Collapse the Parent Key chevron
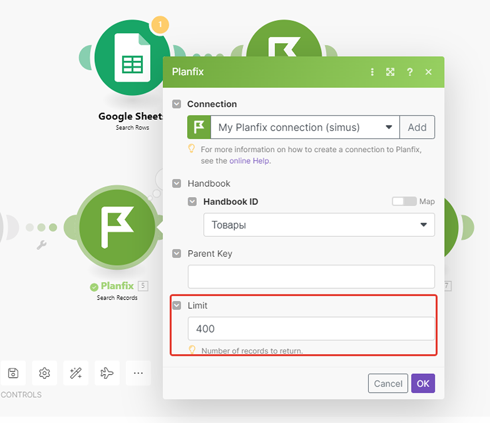This screenshot has height=423, width=490. [x=177, y=253]
